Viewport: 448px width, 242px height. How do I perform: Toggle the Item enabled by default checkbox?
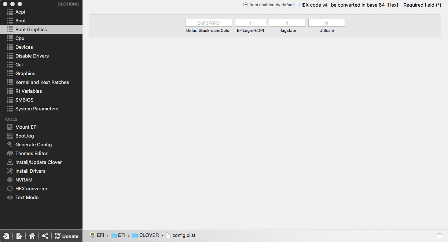point(246,5)
